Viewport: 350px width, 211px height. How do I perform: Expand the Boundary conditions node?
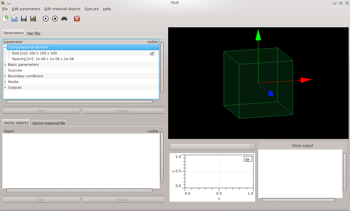pos(5,76)
